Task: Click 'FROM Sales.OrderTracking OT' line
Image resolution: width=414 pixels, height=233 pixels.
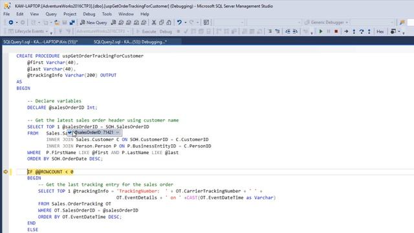Action: [x=74, y=204]
